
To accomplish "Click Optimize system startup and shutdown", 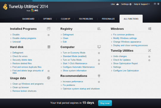I will [x=81, y=89].
